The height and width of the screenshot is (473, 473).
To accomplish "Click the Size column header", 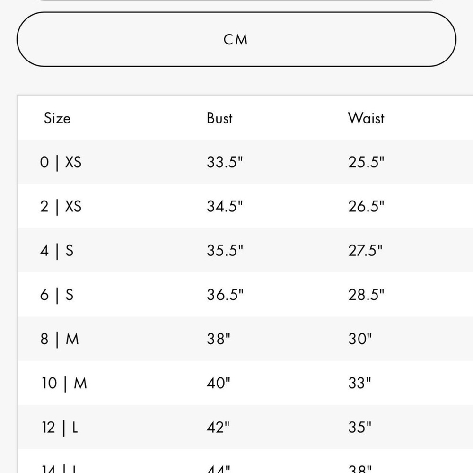I will (x=57, y=118).
